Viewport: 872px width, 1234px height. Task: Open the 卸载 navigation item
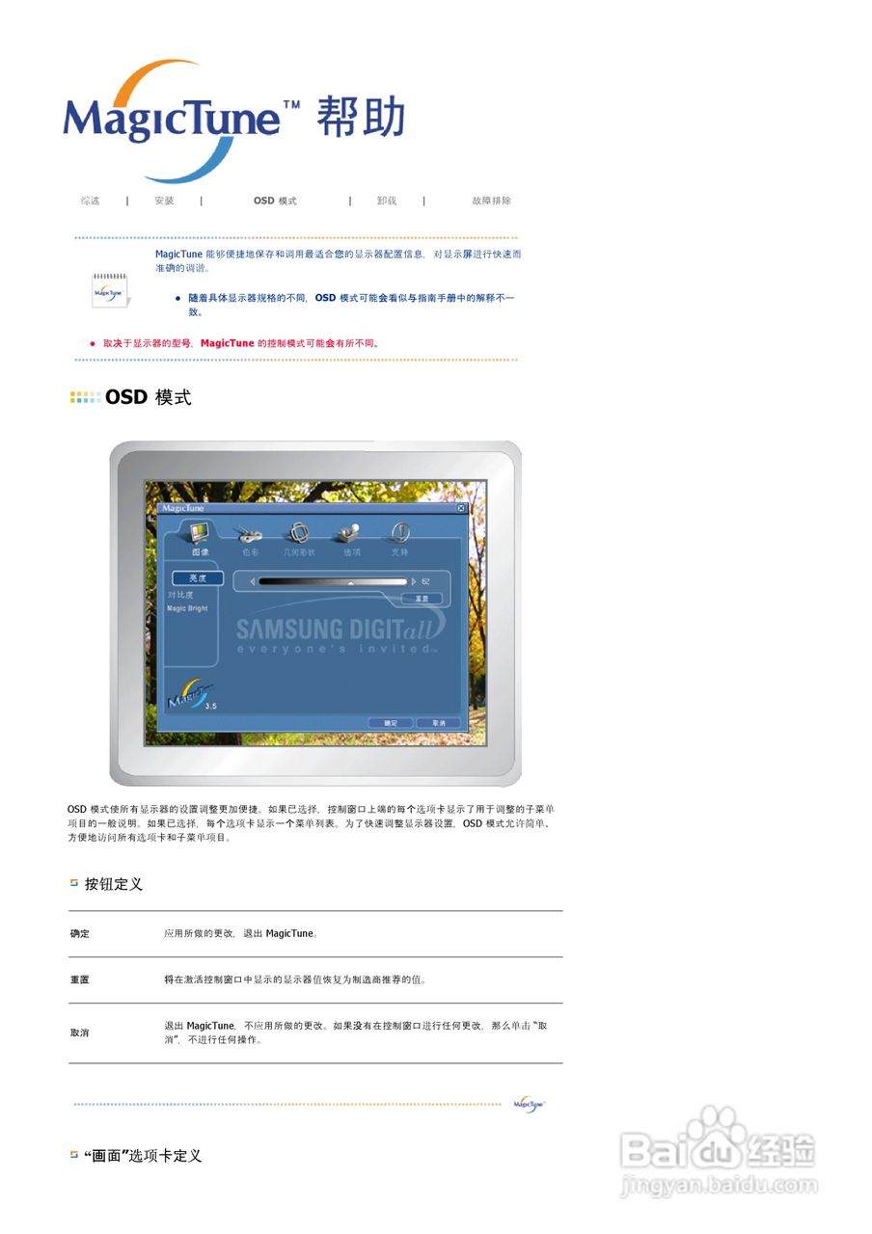(x=388, y=201)
